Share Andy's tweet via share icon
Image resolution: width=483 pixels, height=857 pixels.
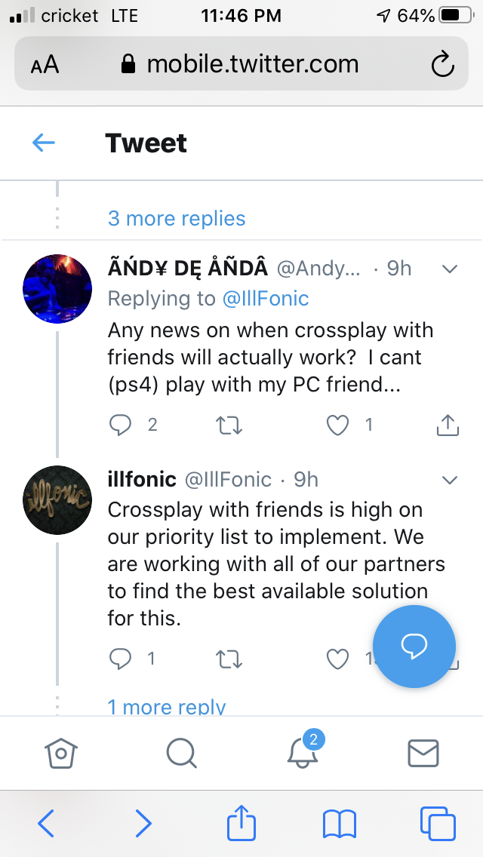pyautogui.click(x=448, y=425)
